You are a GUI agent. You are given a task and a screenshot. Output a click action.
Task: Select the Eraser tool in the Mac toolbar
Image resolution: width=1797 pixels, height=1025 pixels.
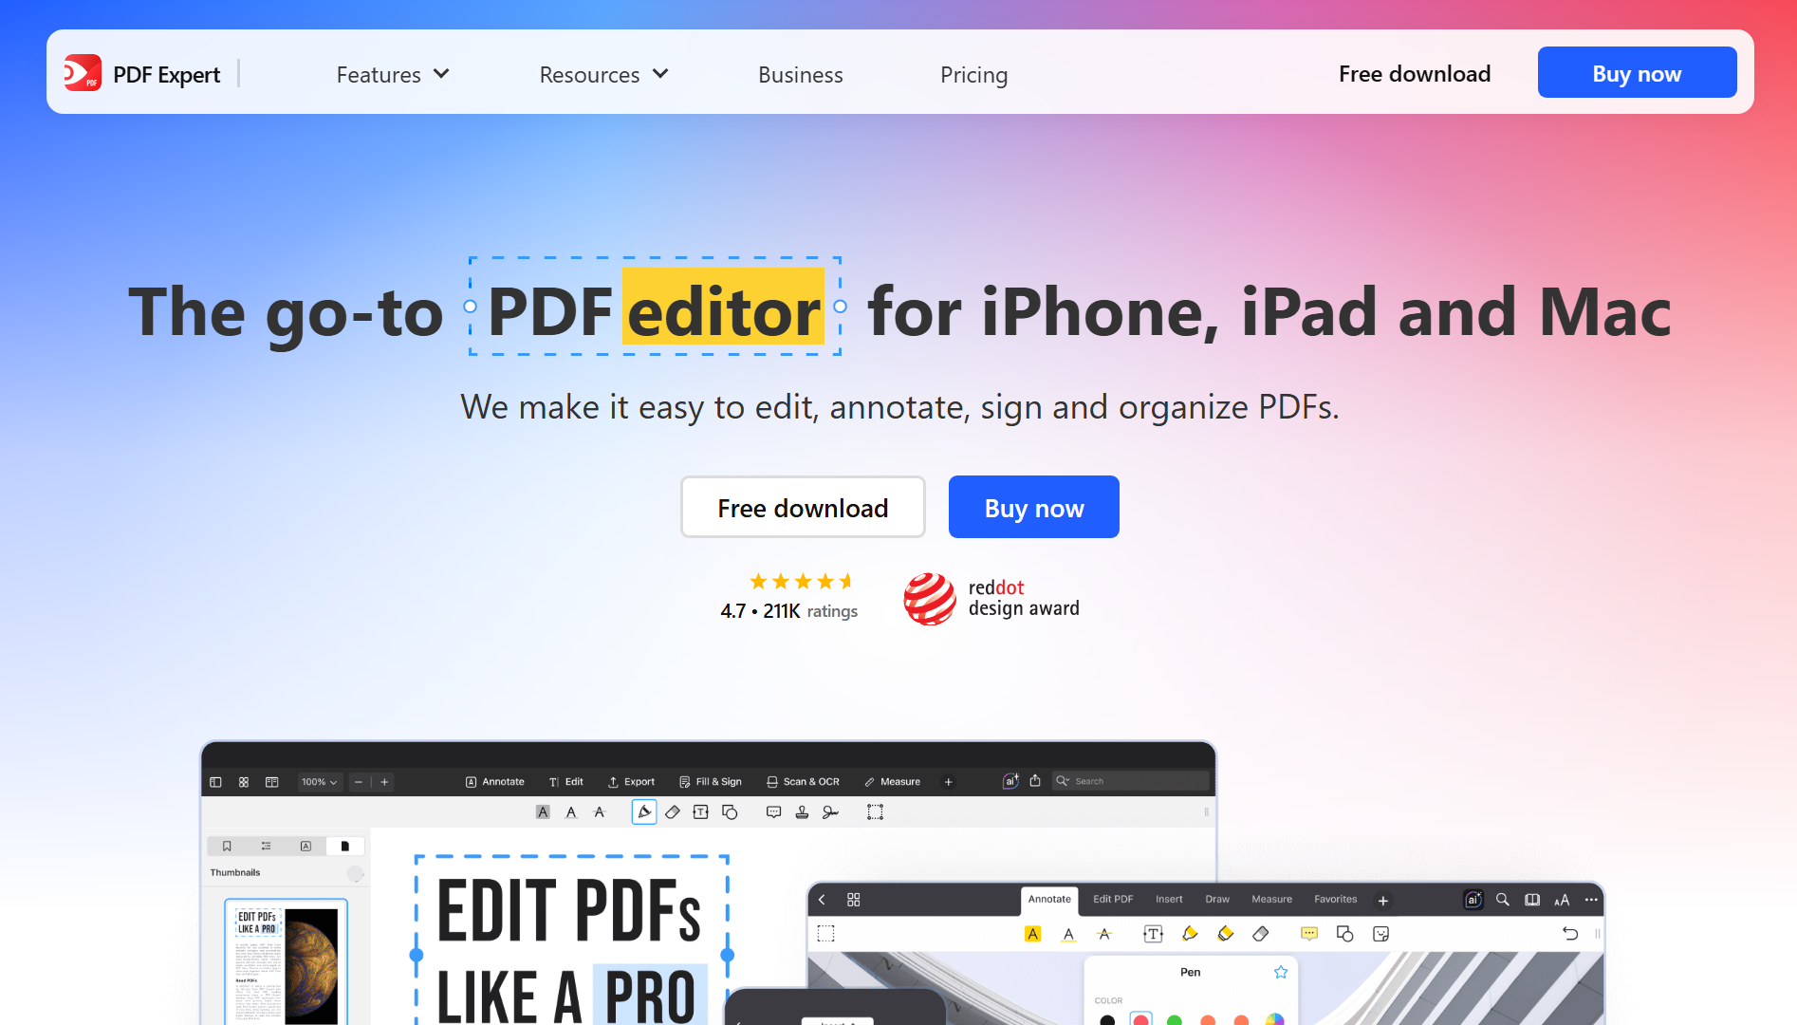(x=673, y=812)
